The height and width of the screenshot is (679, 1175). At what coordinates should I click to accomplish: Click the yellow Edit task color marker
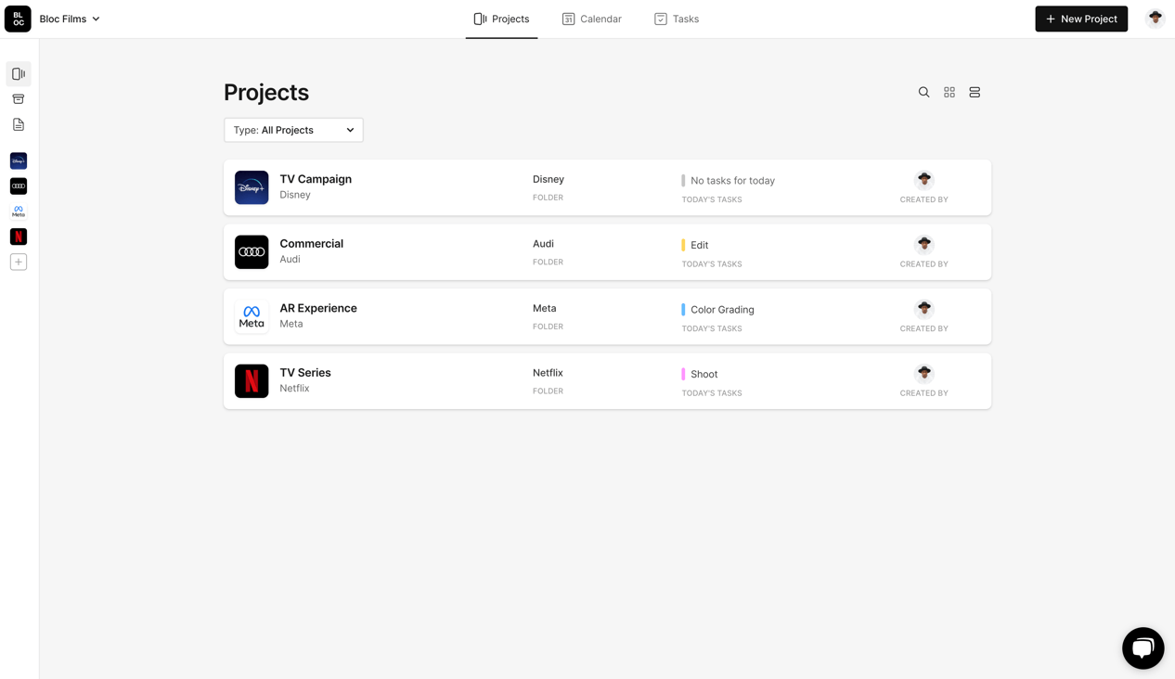coord(683,245)
